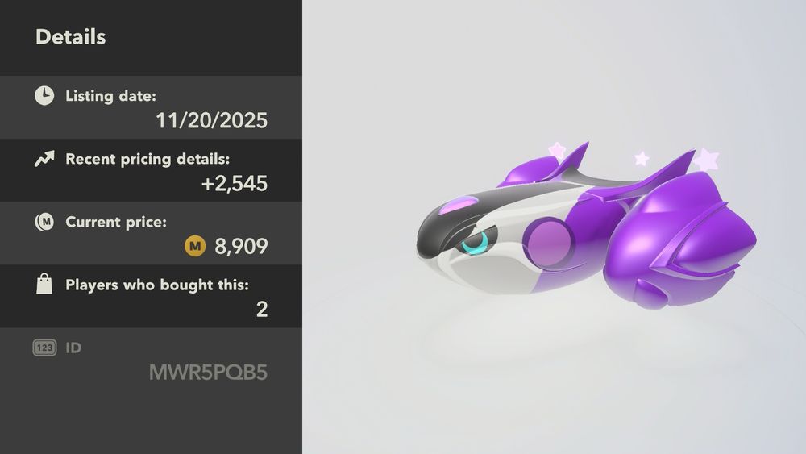Click the buyer count number 2
The height and width of the screenshot is (454, 806).
pos(262,309)
